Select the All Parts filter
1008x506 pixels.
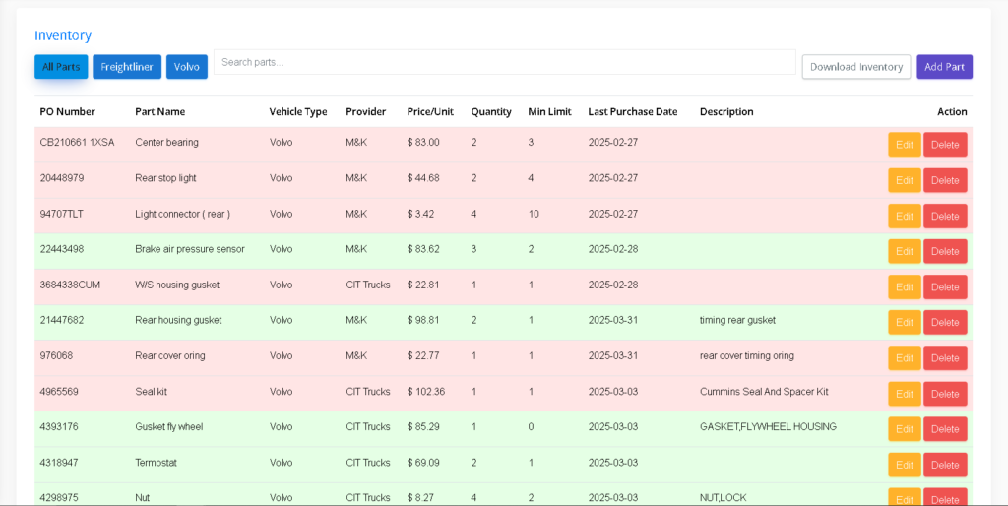point(61,67)
